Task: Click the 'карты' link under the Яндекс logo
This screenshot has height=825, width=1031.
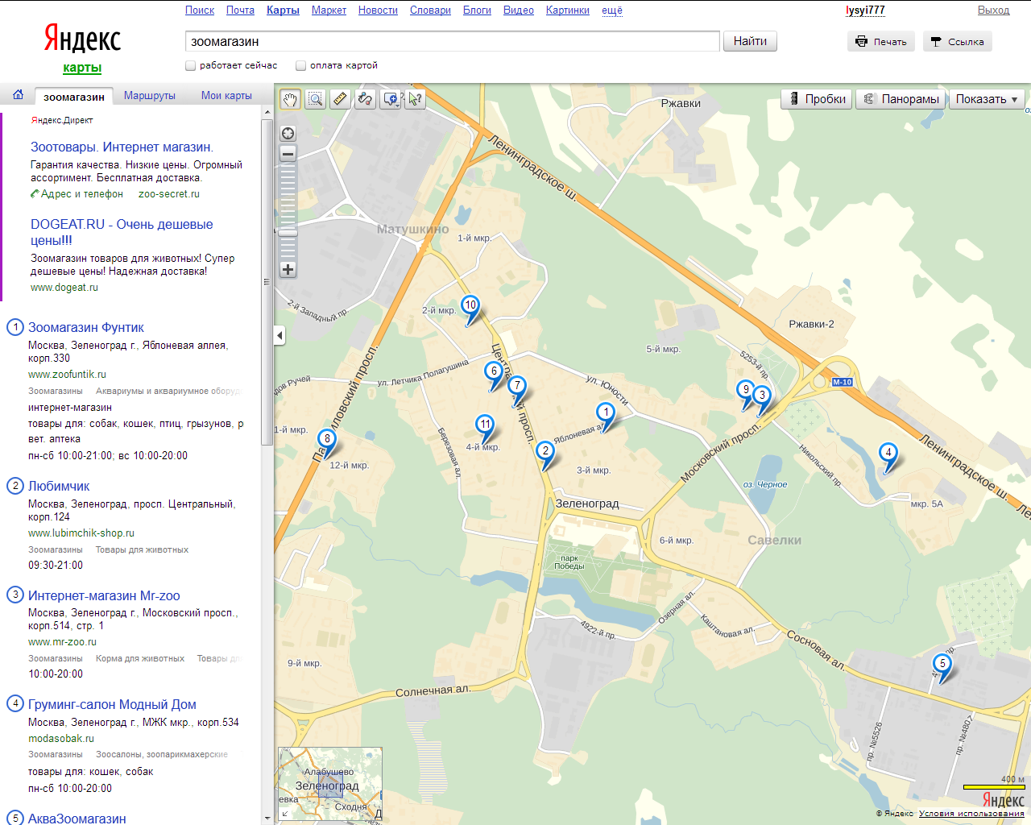Action: click(x=82, y=68)
